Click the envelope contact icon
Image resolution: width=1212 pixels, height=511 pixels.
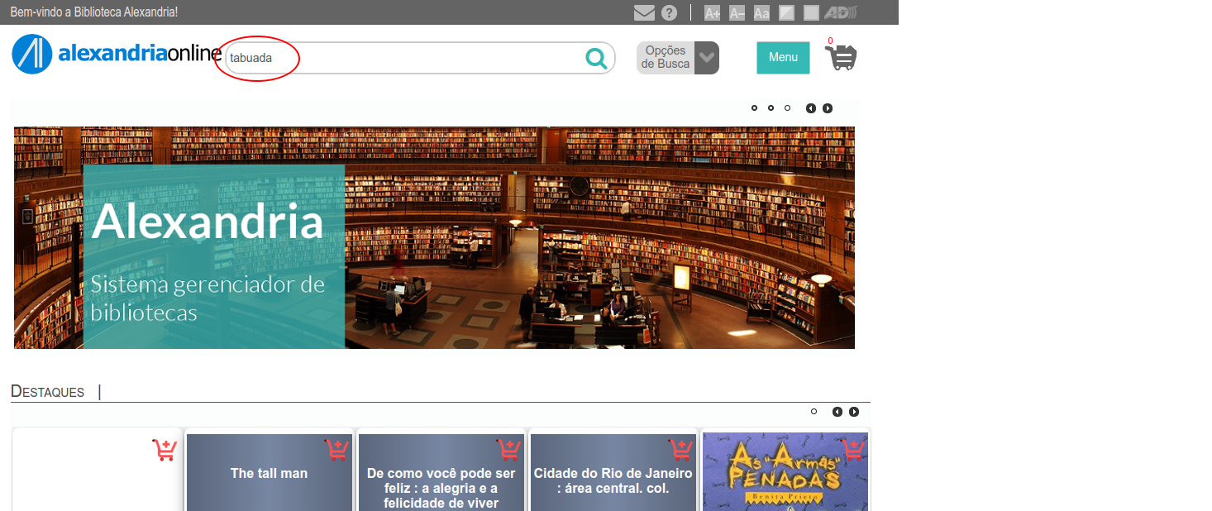pyautogui.click(x=644, y=12)
